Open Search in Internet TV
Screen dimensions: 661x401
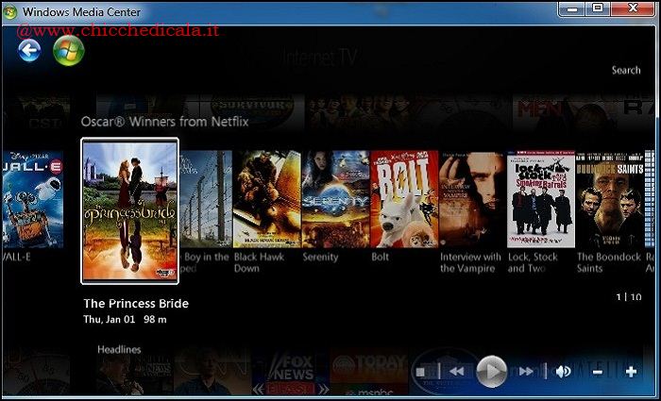[625, 70]
